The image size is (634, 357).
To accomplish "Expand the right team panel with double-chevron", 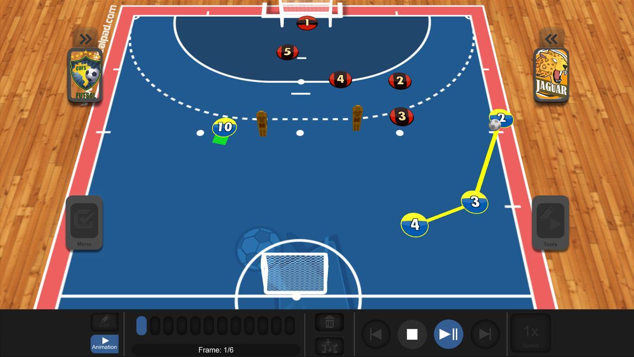I will tap(551, 39).
